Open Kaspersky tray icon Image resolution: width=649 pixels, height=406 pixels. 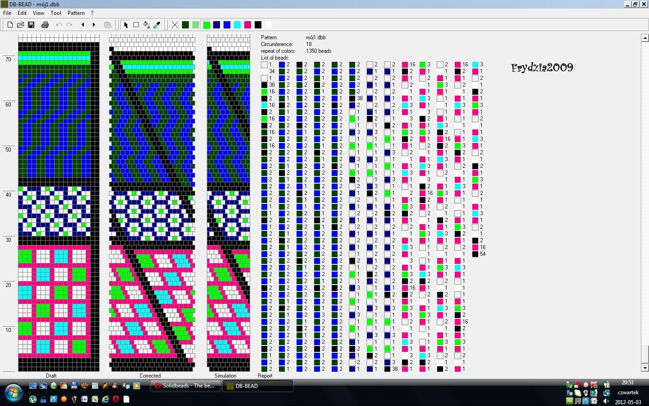[594, 384]
